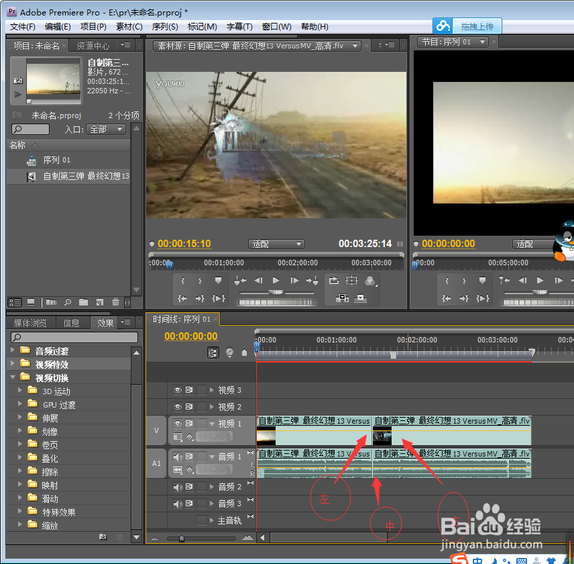The height and width of the screenshot is (564, 574).
Task: Expand the 3D 运动 transitions folder
Action: (20, 390)
